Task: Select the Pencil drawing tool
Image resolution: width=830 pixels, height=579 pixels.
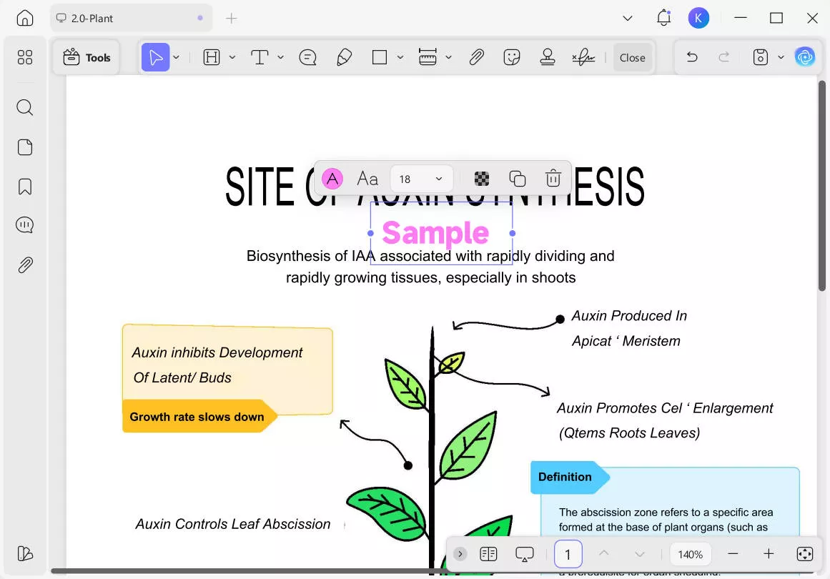Action: [344, 57]
